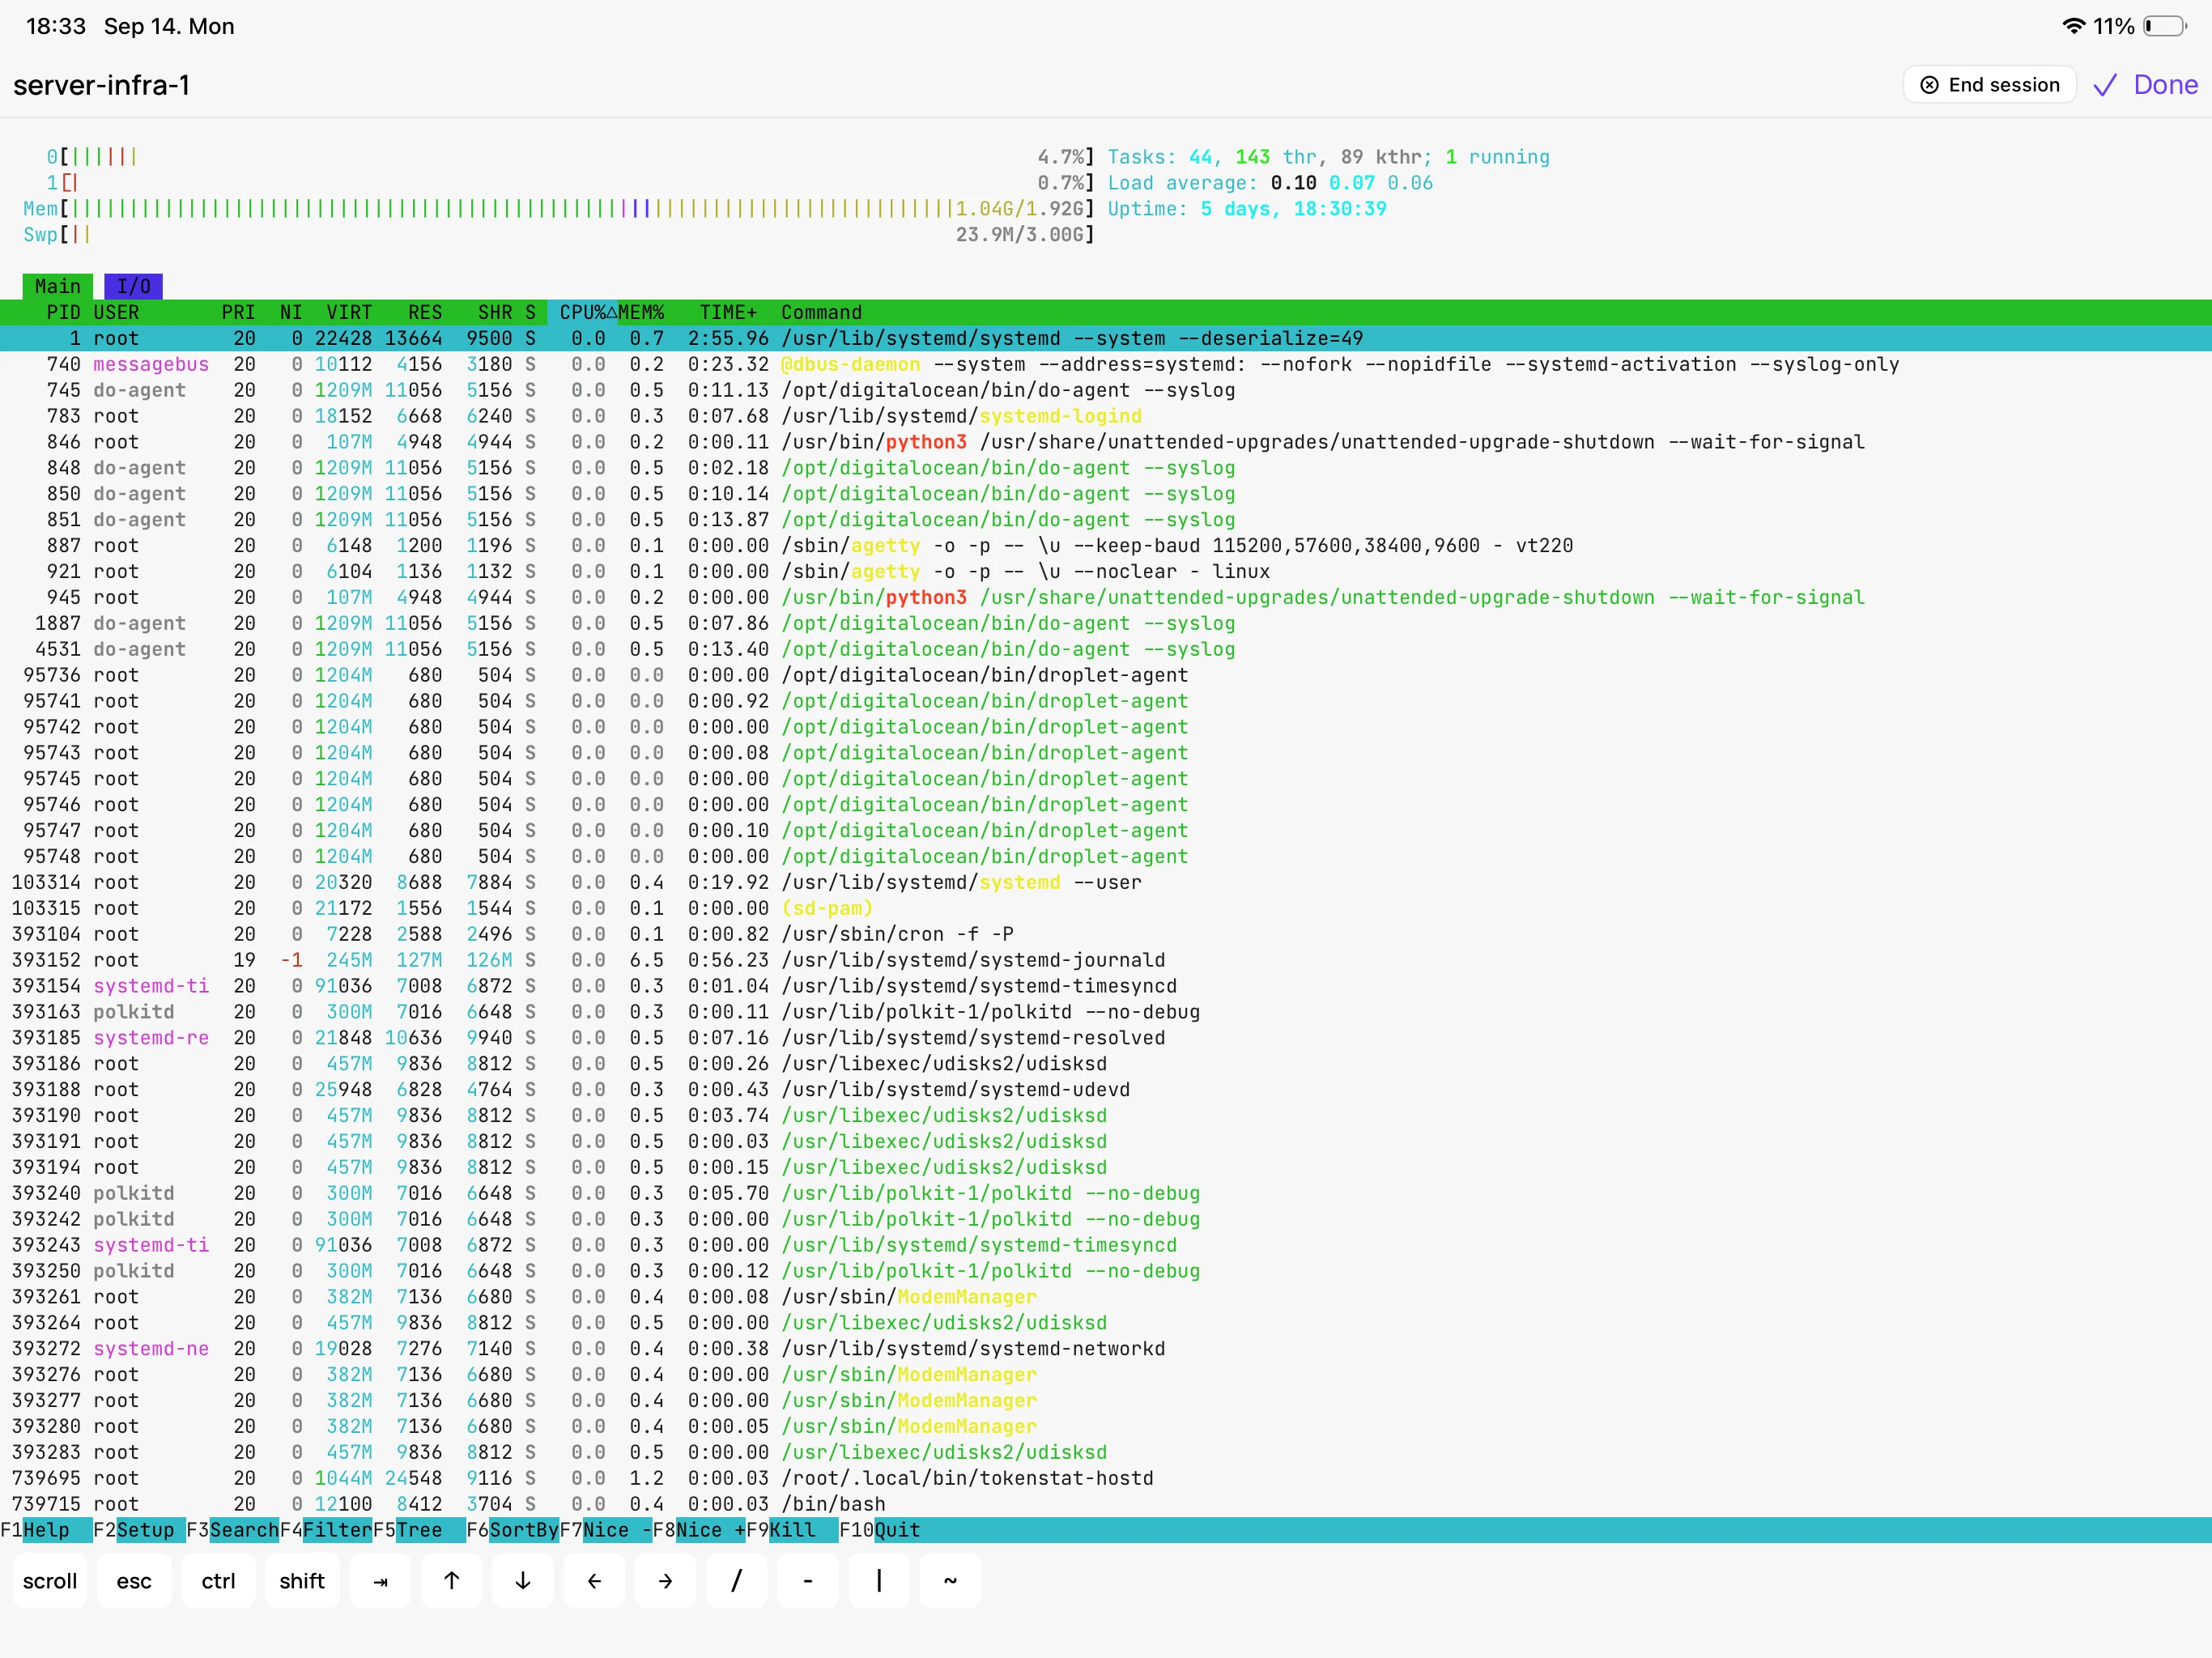Select the (sd-pam) process row

point(1106,908)
